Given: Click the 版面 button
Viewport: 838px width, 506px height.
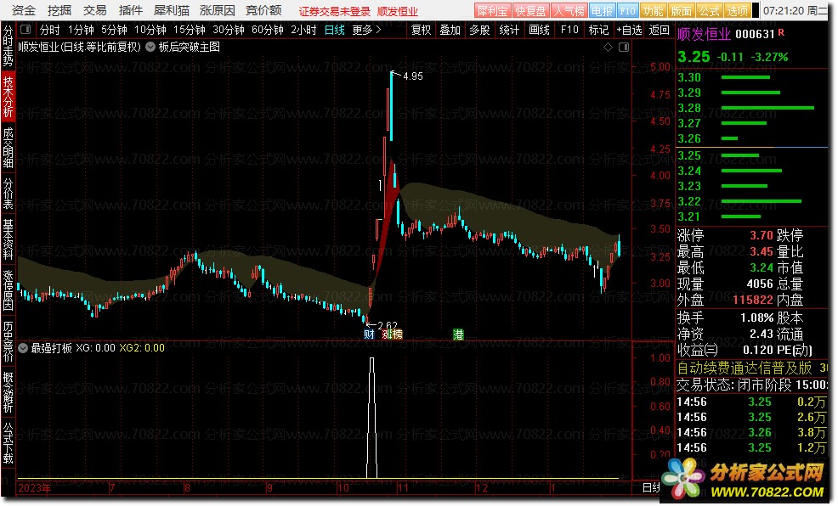Looking at the screenshot, I should pyautogui.click(x=682, y=11).
